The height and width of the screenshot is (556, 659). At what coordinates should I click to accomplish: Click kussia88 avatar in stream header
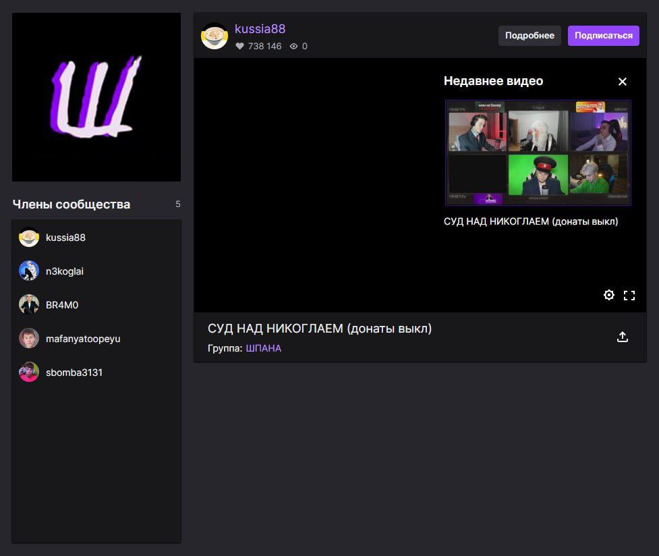(214, 36)
